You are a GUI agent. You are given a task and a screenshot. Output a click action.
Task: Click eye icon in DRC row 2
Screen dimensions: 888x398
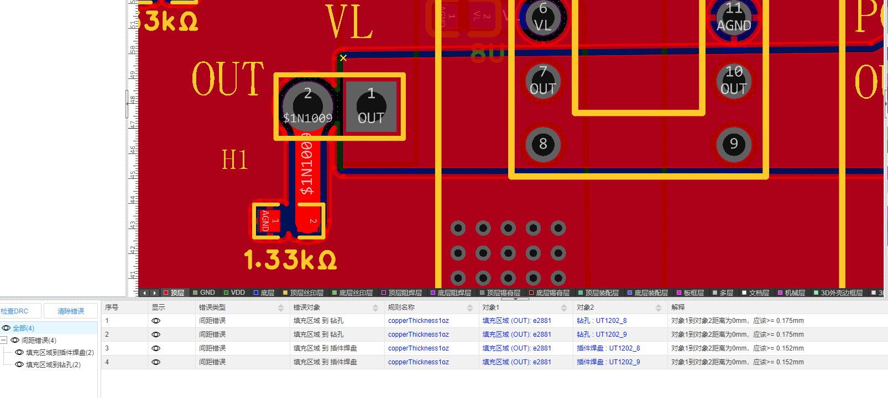[x=156, y=335]
